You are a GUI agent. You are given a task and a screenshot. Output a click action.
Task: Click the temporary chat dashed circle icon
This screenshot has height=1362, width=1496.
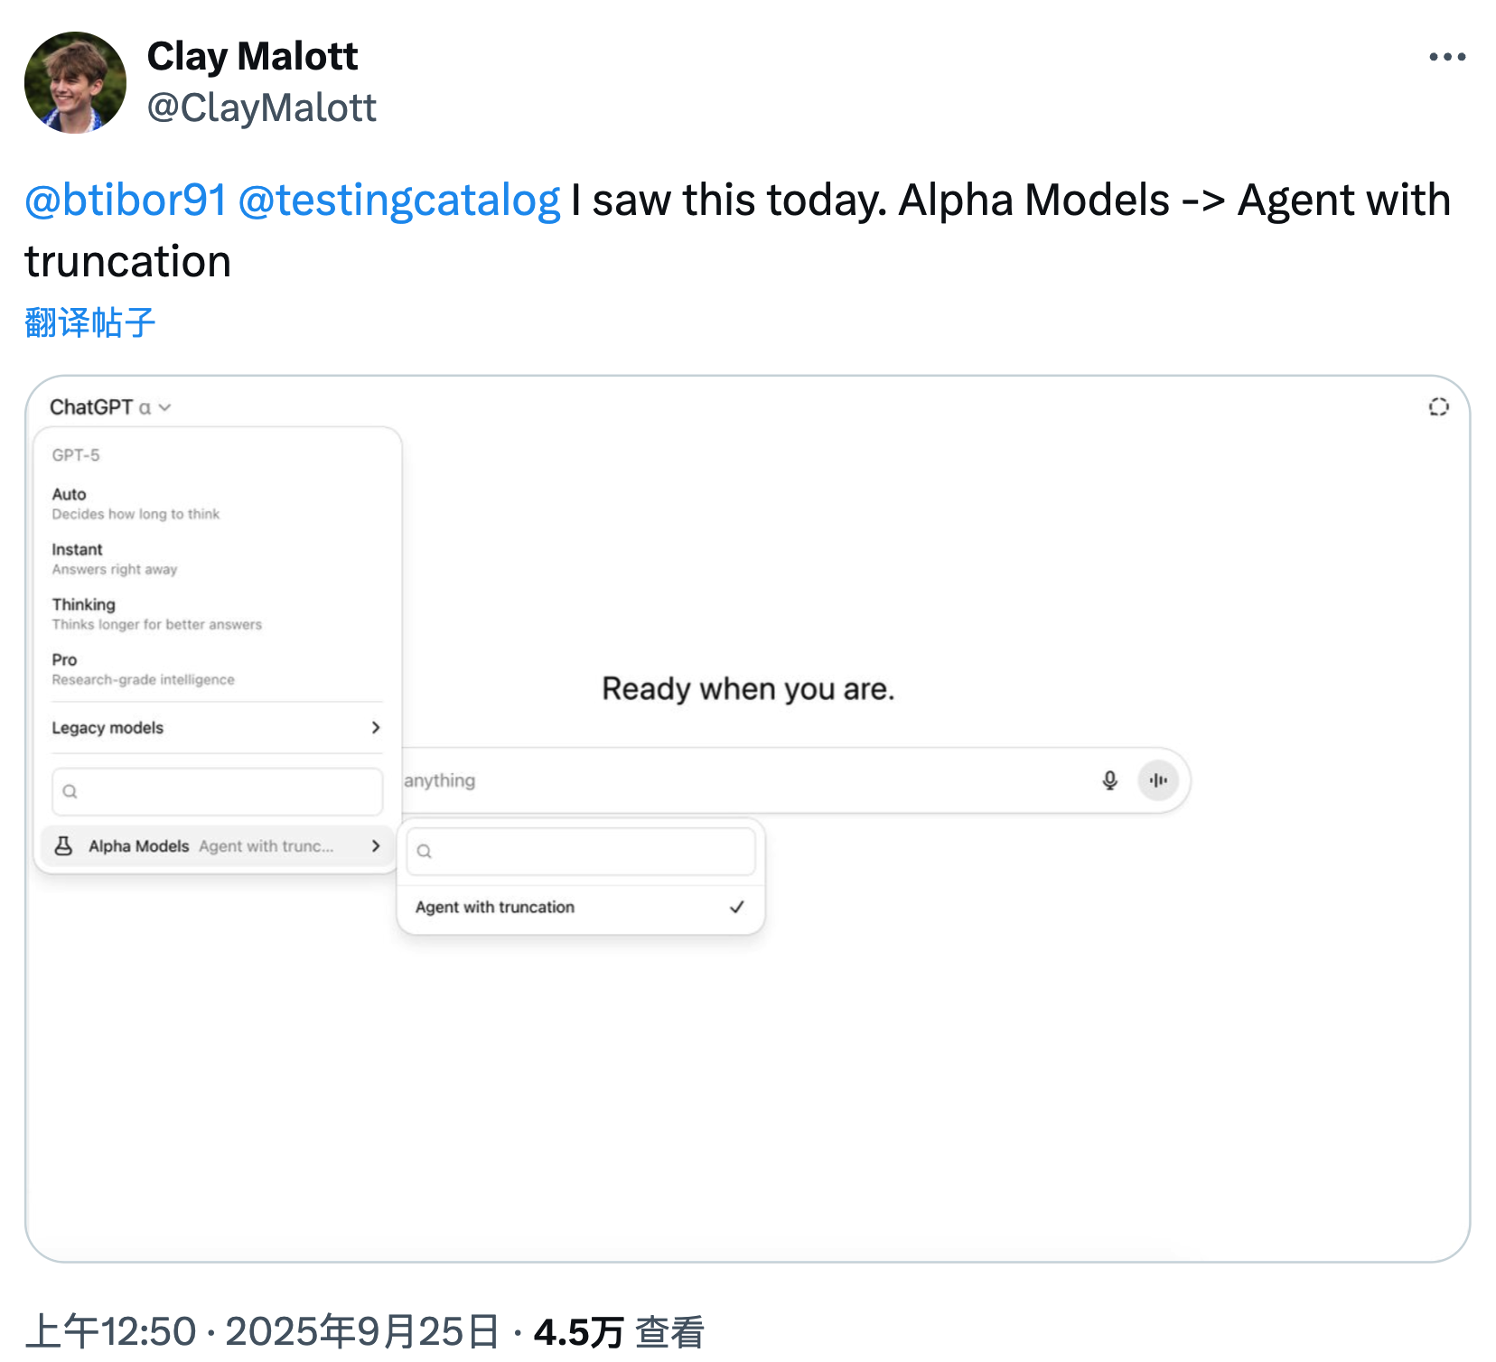[1438, 407]
